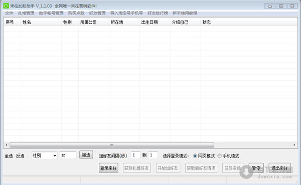301x185 pixels.
Task: Select 手机模式 login mode
Action: point(228,156)
